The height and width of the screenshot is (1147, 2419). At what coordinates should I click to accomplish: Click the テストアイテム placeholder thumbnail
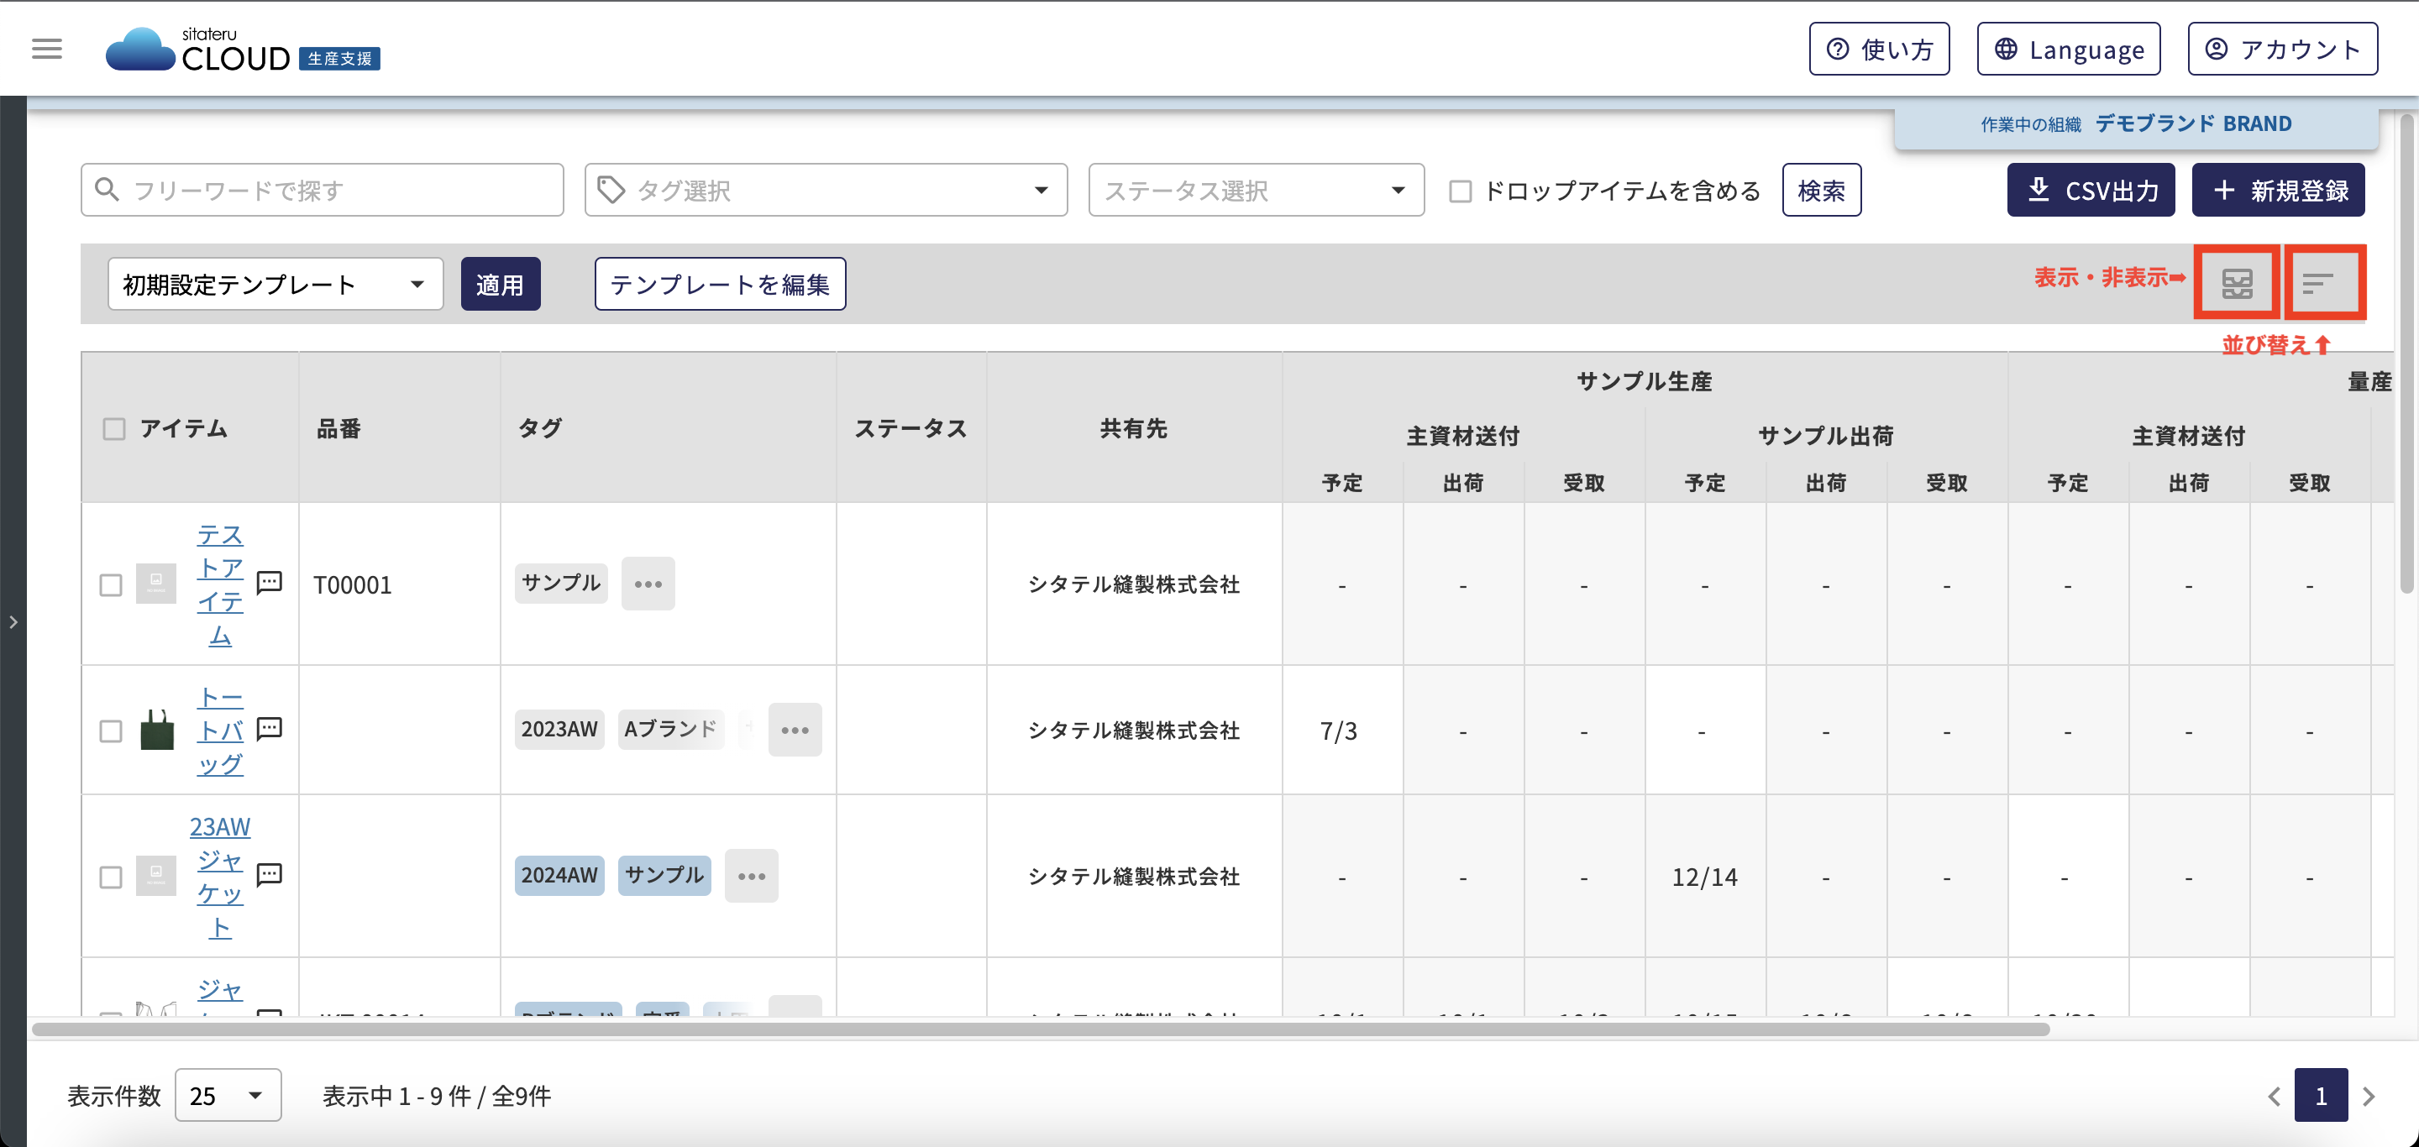click(156, 584)
